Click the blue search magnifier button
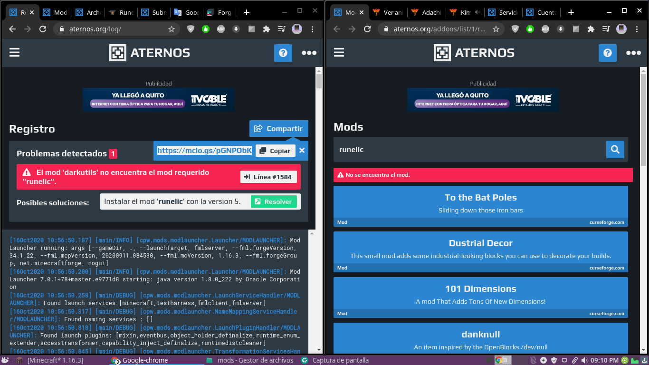 [x=615, y=149]
